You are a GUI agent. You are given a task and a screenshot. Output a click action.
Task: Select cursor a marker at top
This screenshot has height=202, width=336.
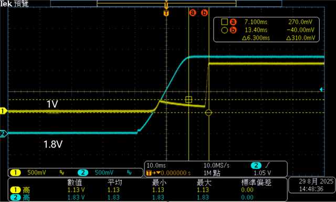click(x=193, y=13)
